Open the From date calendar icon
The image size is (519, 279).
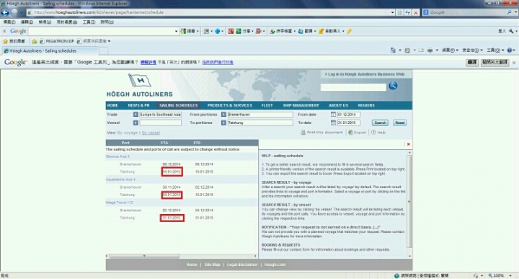(x=333, y=115)
